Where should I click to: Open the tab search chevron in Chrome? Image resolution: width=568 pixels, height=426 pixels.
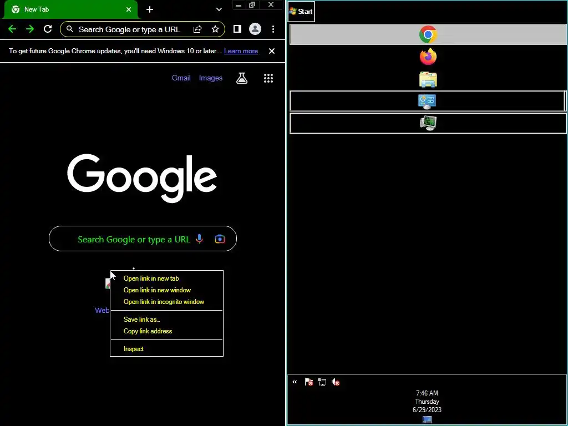click(219, 9)
